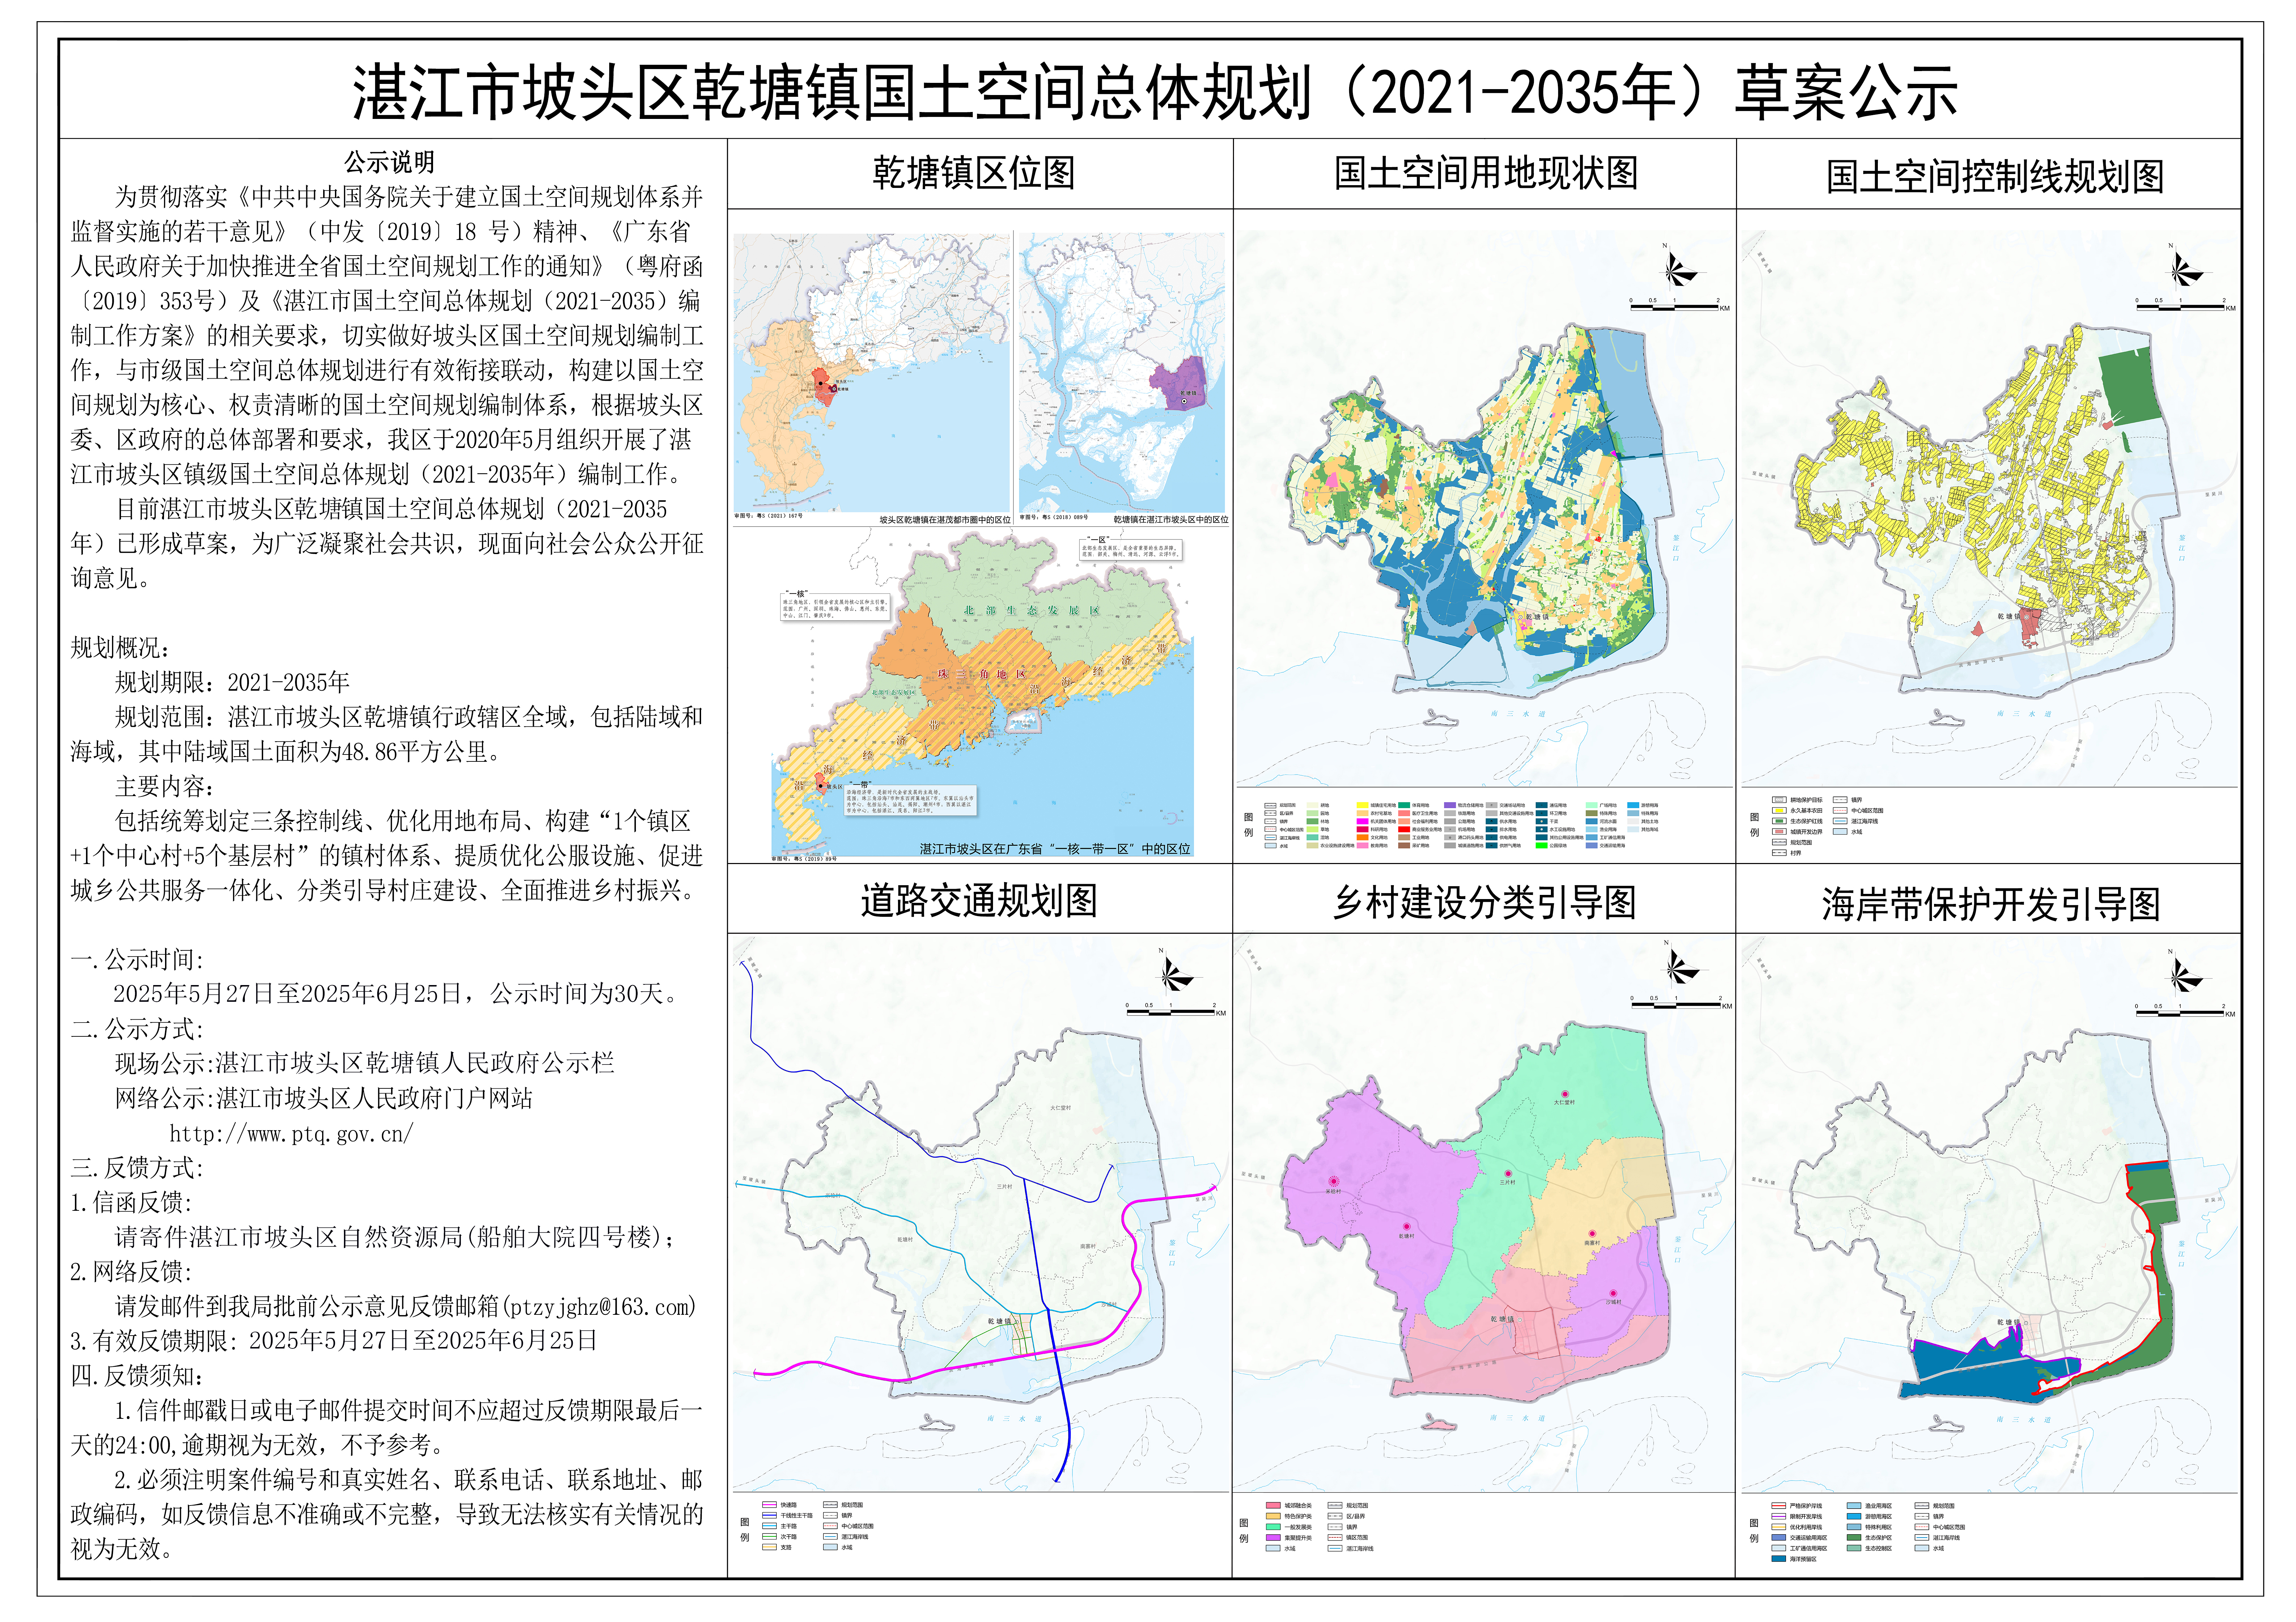The width and height of the screenshot is (2296, 1622).
Task: Select the 海洋预留区 dark blue legend swatch
Action: coord(1779,1559)
